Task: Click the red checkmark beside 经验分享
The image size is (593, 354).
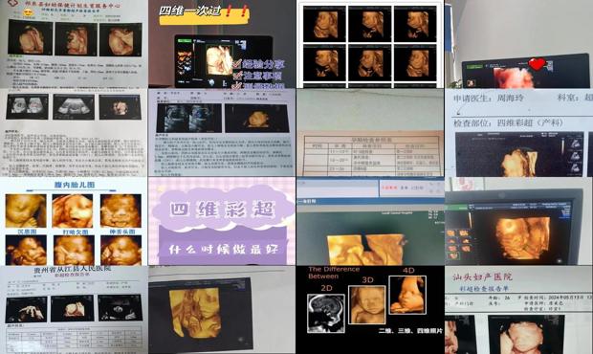Action: pos(237,63)
